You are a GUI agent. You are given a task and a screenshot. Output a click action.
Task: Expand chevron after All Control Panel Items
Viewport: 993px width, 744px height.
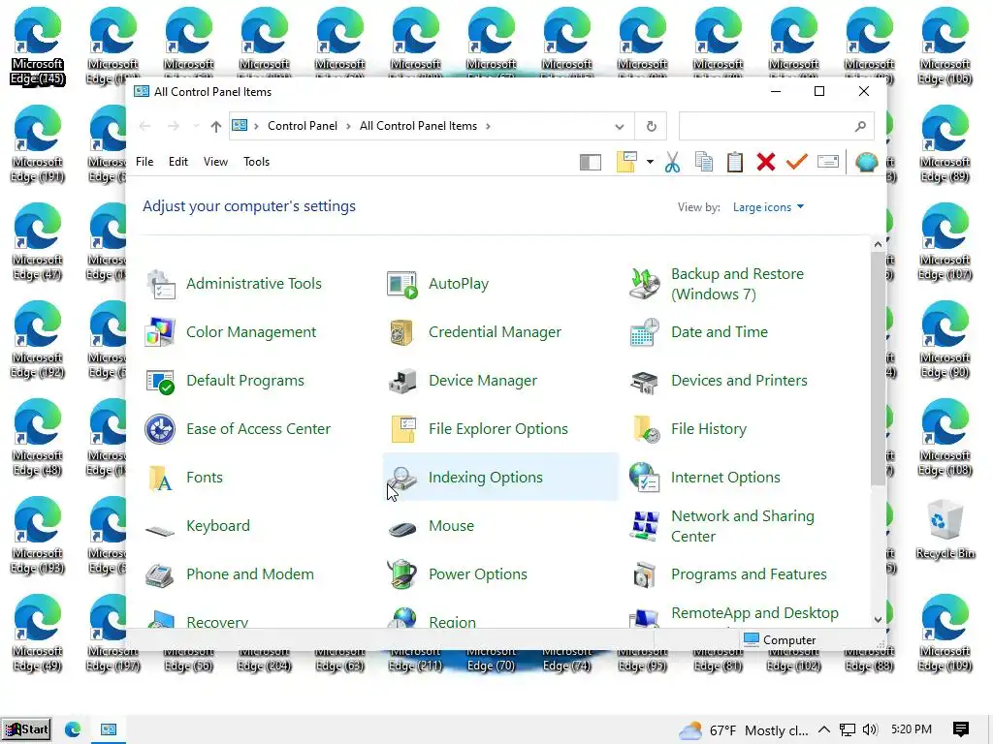(x=488, y=127)
